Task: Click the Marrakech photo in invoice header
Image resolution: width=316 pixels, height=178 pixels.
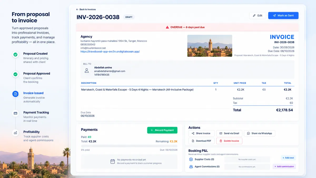Action: tap(210, 46)
